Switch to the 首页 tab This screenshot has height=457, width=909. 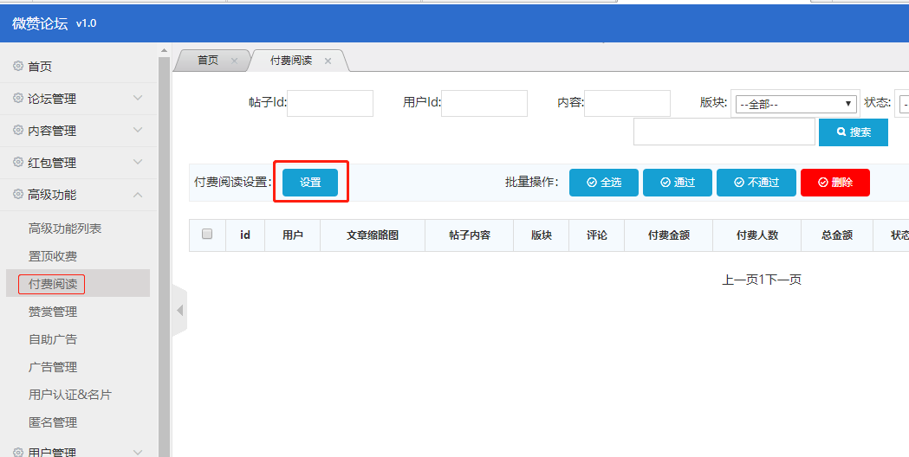[209, 61]
